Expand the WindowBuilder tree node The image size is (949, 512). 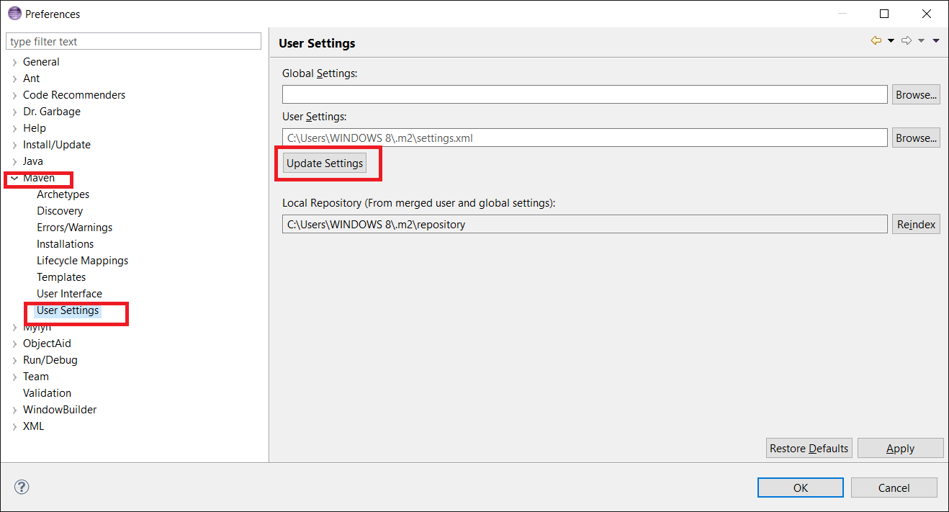coord(14,410)
